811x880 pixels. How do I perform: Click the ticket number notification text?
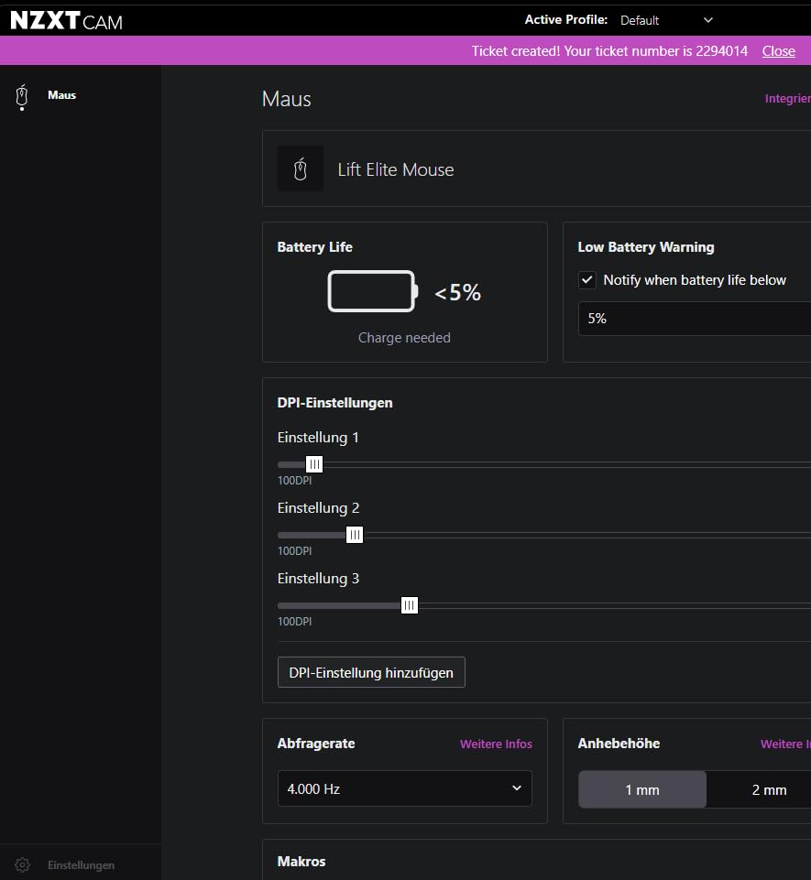click(609, 51)
